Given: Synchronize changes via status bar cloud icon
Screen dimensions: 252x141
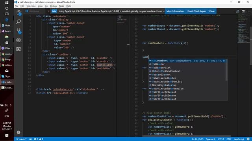Looking at the screenshot, I should (30, 139).
